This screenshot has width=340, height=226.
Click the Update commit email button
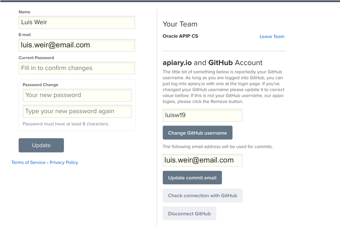(x=192, y=178)
